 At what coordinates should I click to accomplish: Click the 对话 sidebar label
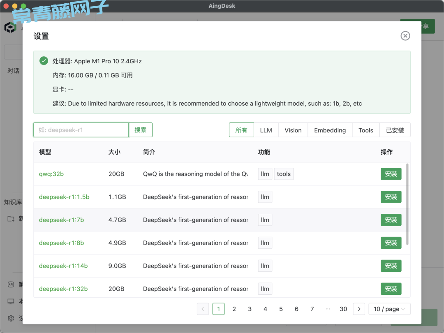[13, 71]
